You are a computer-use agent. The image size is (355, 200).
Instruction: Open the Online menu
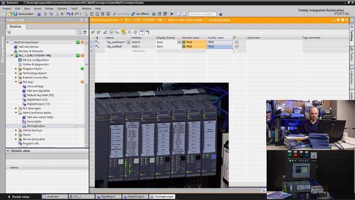(49, 8)
